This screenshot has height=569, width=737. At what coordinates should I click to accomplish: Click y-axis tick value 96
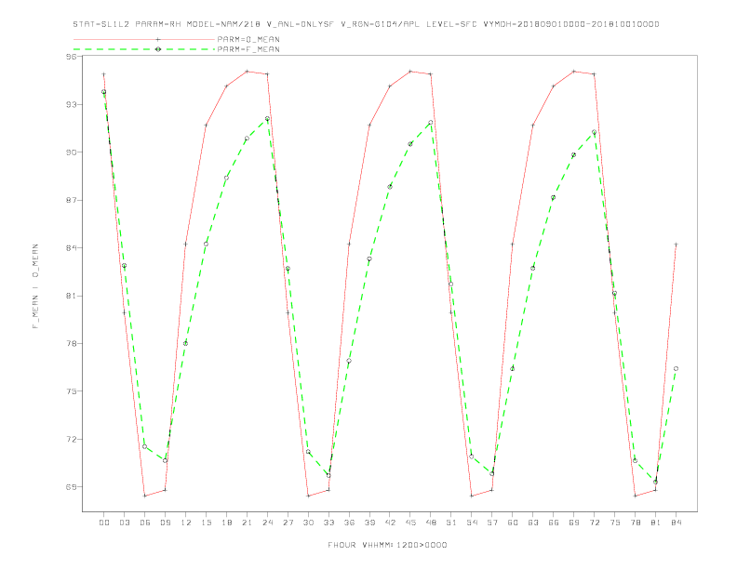click(72, 57)
